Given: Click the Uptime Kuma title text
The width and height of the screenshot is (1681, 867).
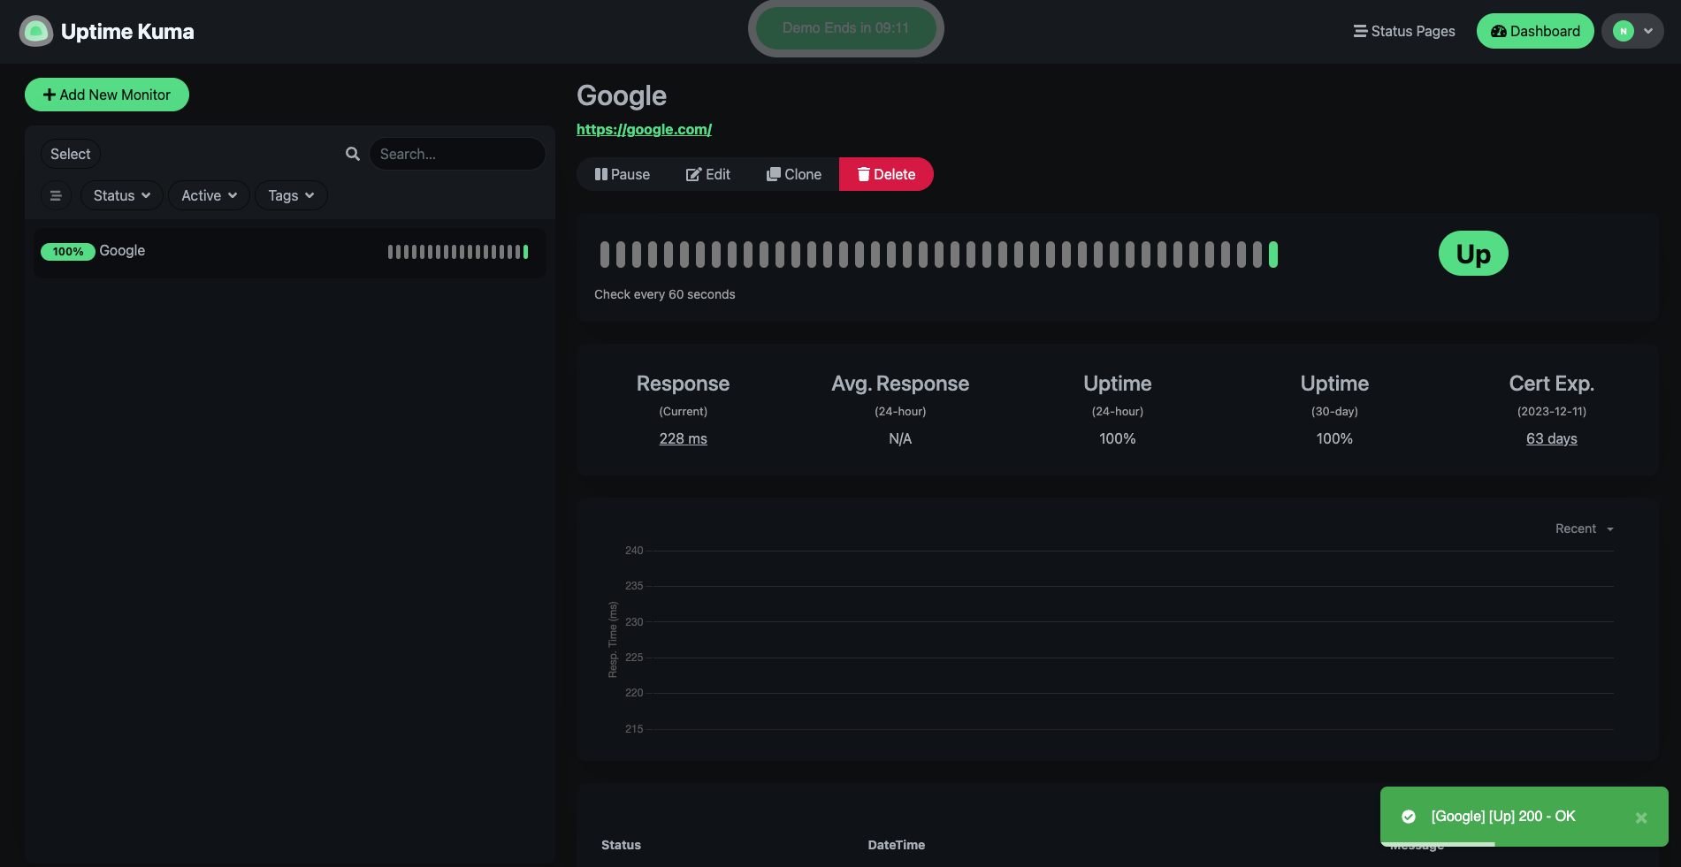Looking at the screenshot, I should coord(127,32).
